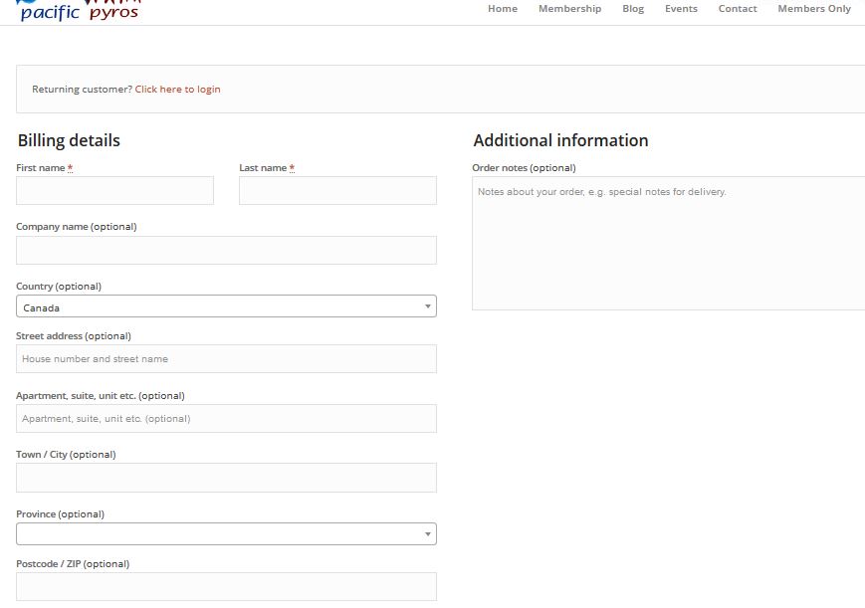The image size is (865, 608).
Task: Focus the First name input field
Action: (114, 191)
